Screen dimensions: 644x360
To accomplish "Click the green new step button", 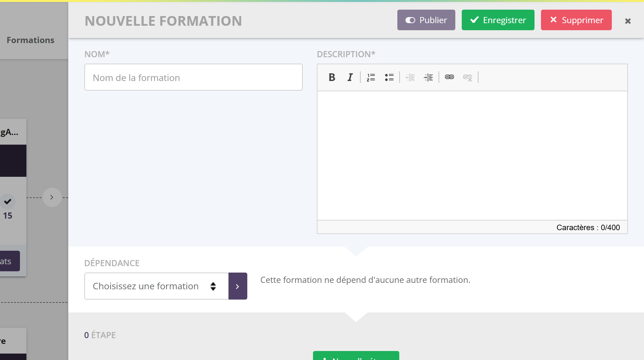I will [x=356, y=355].
